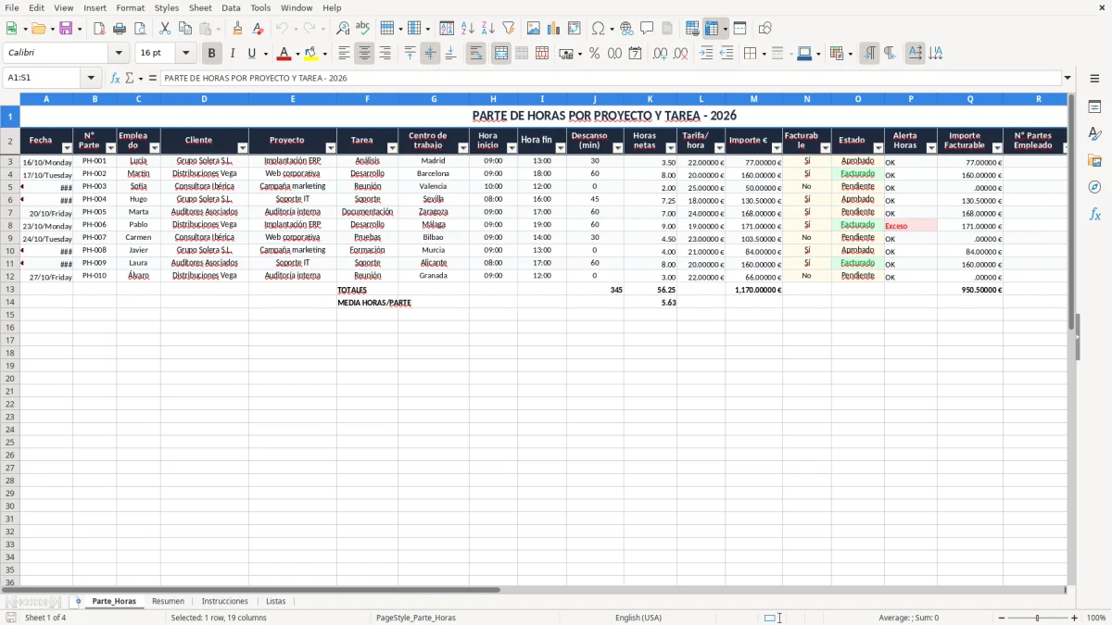Screen dimensions: 1112x625
Task: Click the Save document icon
Action: pyautogui.click(x=66, y=29)
